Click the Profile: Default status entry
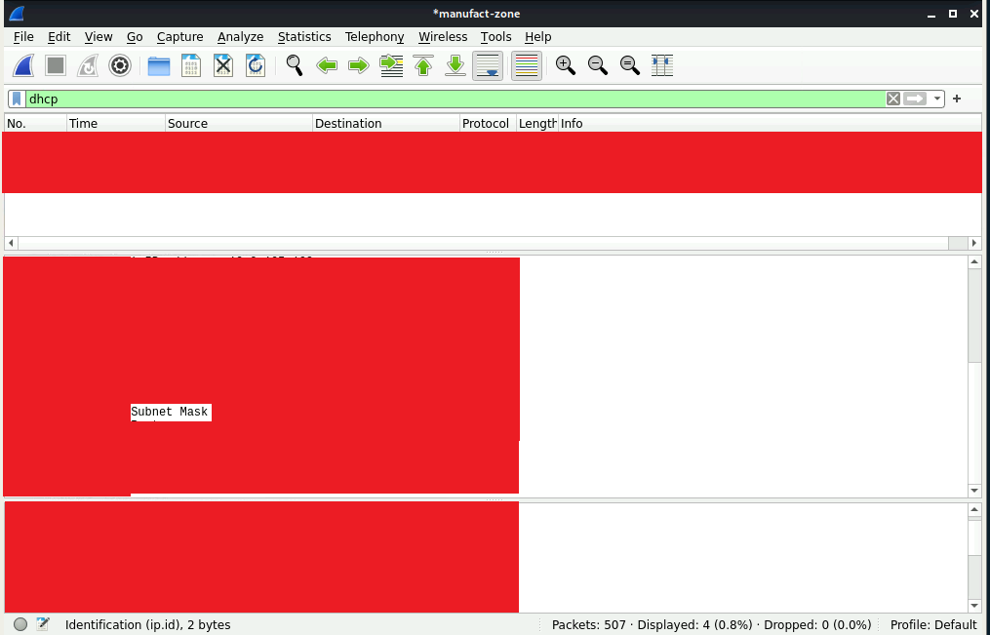990x635 pixels. pos(933,625)
